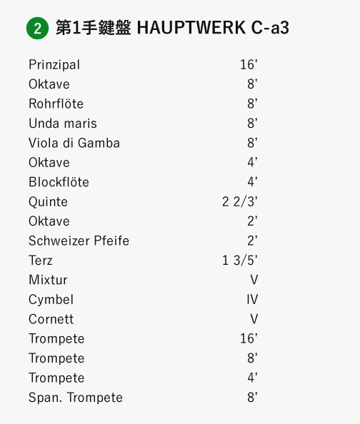Click the Span. Trompete entry

pos(143,398)
